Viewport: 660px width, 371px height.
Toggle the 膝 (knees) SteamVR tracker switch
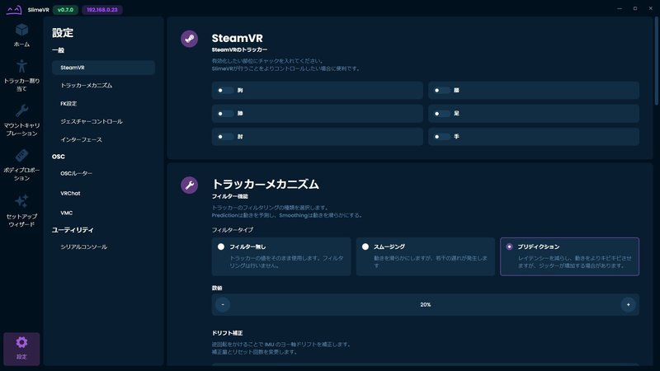tap(225, 114)
